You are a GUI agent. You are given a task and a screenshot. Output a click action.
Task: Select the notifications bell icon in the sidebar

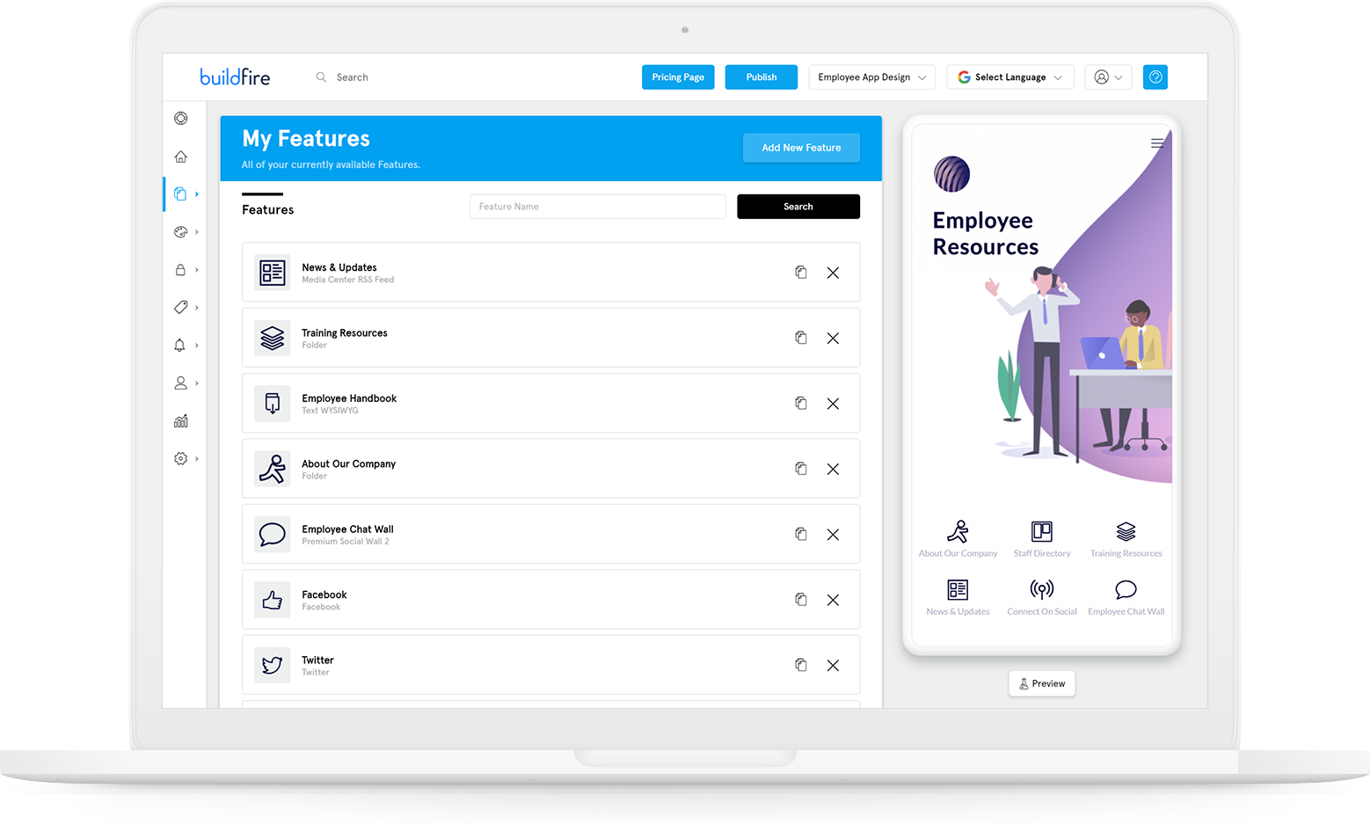[x=181, y=345]
